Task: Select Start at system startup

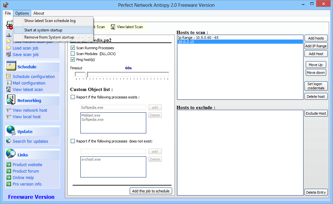Action: pyautogui.click(x=53, y=30)
